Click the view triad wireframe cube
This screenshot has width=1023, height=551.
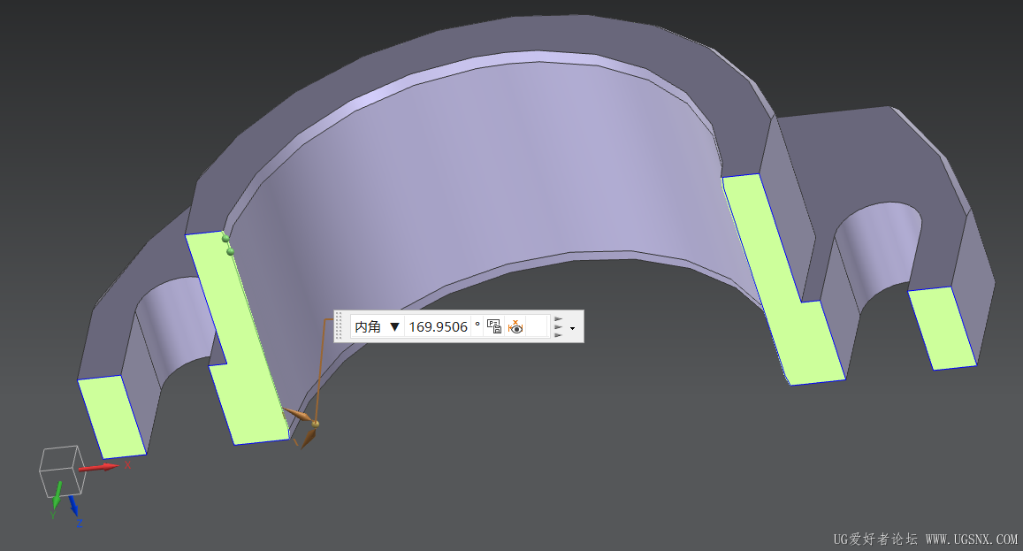coord(61,471)
